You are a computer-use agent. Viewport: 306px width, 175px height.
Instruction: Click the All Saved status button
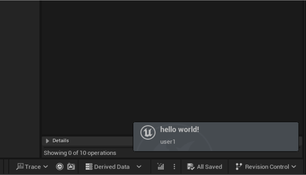[205, 167]
